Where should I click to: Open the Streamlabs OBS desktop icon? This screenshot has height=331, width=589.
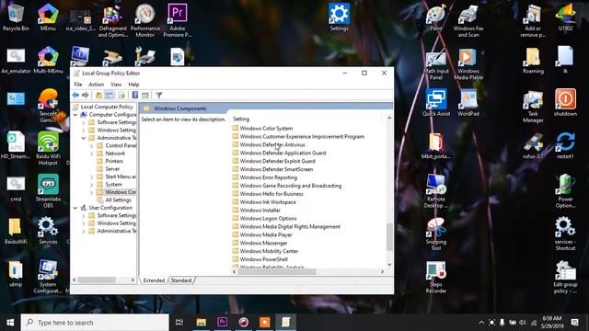point(48,190)
